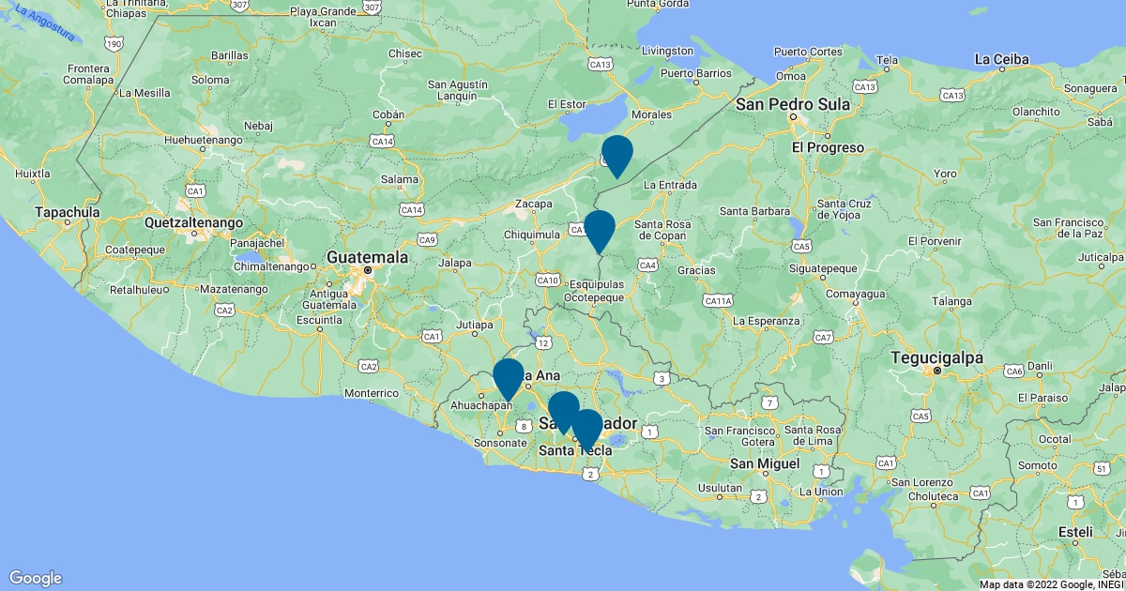Click the La Ceiba city label
Screen dimensions: 1126x591
coord(1001,59)
